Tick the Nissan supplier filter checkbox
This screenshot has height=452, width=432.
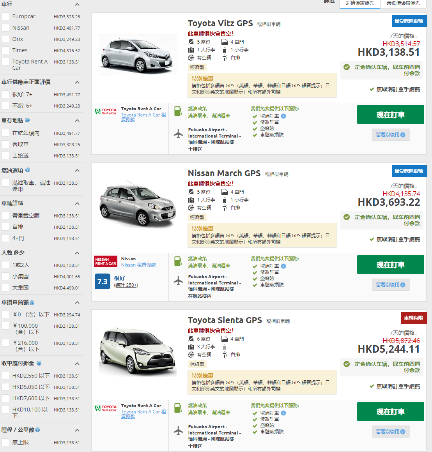tap(5, 28)
